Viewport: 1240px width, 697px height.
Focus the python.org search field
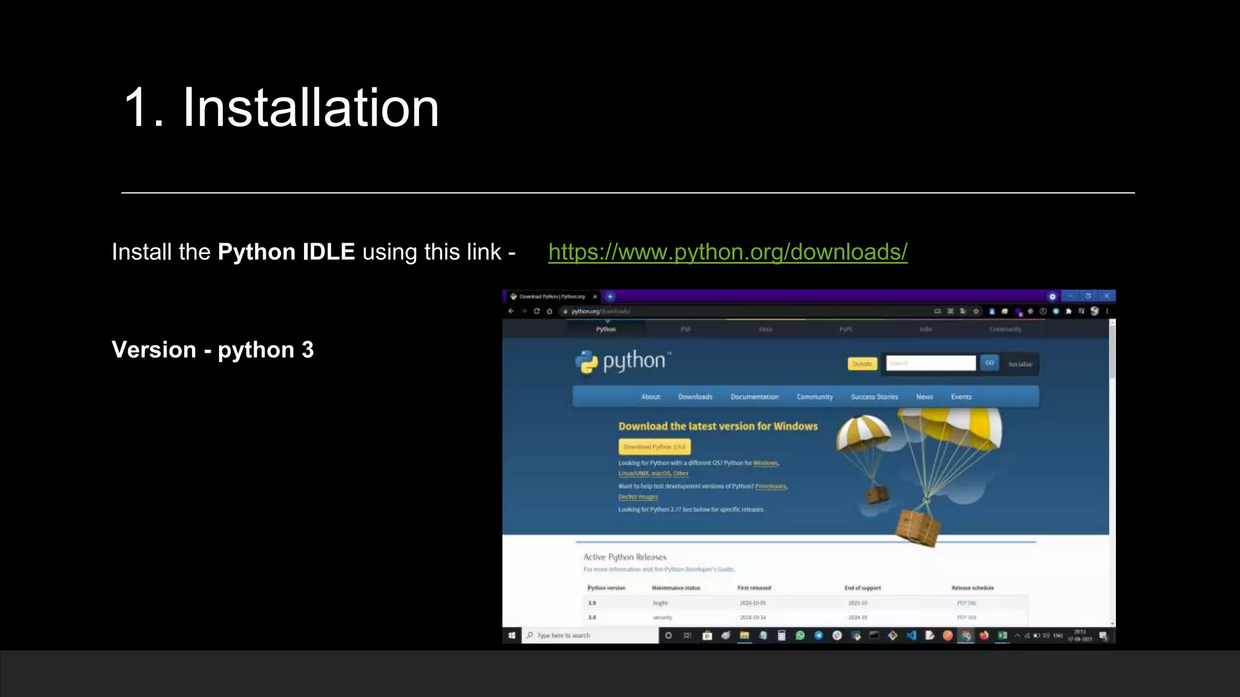[931, 363]
